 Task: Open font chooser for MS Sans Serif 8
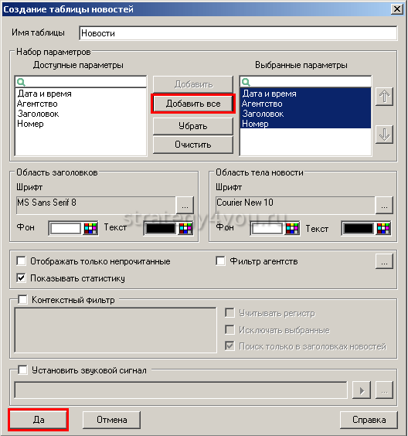click(185, 205)
